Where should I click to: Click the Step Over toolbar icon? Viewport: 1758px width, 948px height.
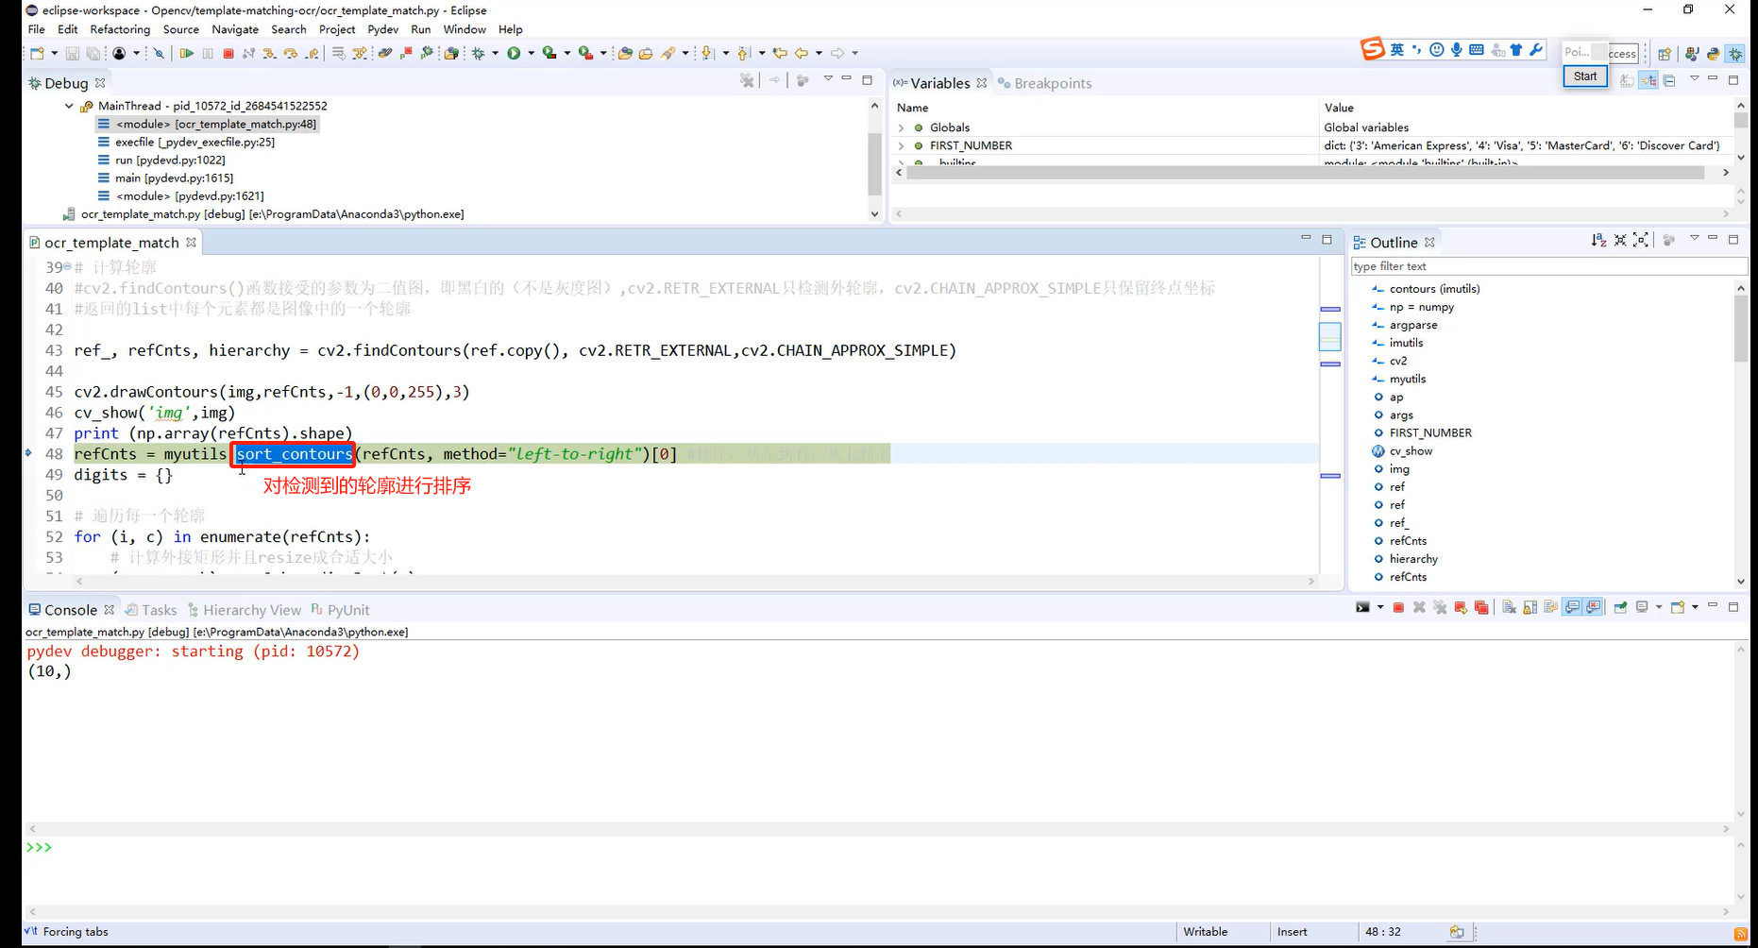290,53
